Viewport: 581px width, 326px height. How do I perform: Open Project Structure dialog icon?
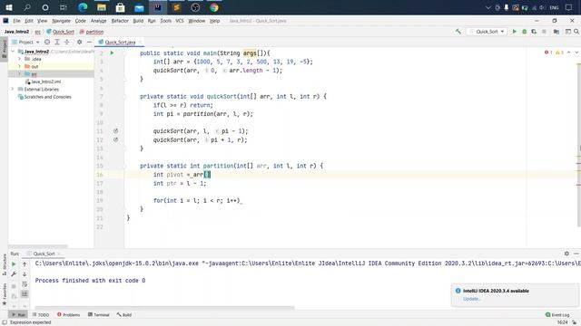tap(556, 32)
